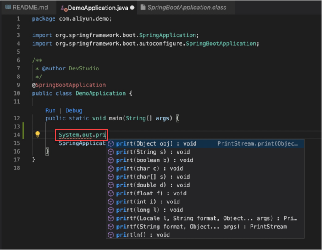Click on 'package' keyword on line 1
The image size is (322, 250).
44,19
